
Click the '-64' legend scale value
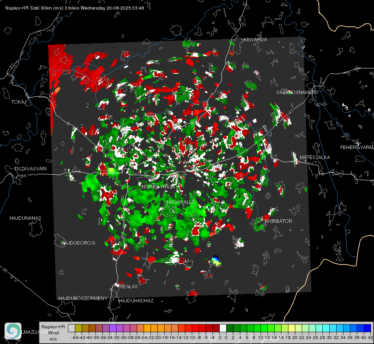74,338
